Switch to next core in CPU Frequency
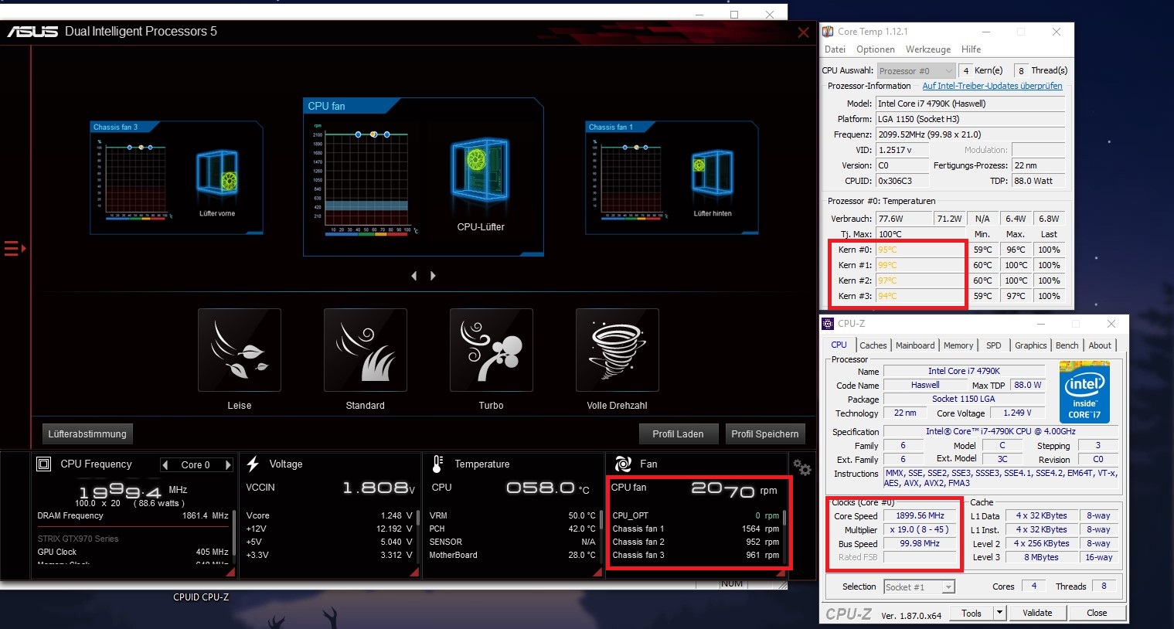The image size is (1174, 629). (x=228, y=464)
